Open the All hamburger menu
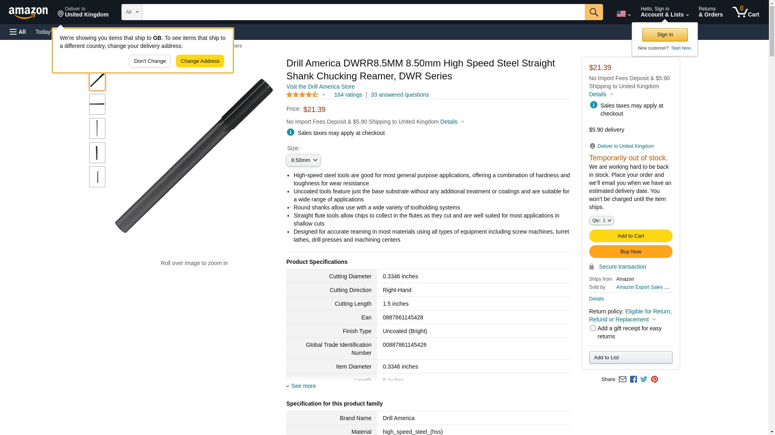 click(18, 32)
